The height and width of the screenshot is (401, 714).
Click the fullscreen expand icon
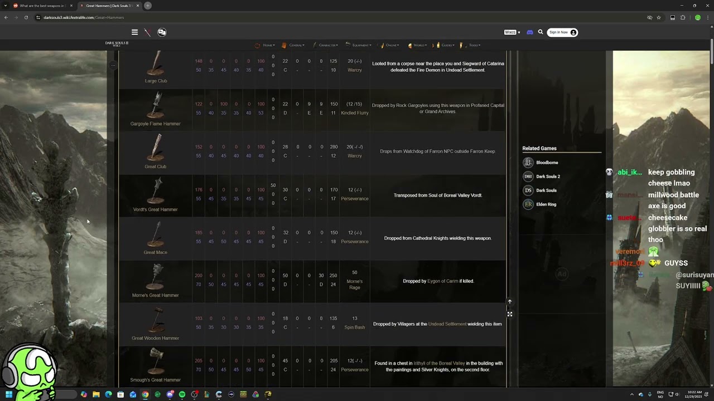[509, 314]
